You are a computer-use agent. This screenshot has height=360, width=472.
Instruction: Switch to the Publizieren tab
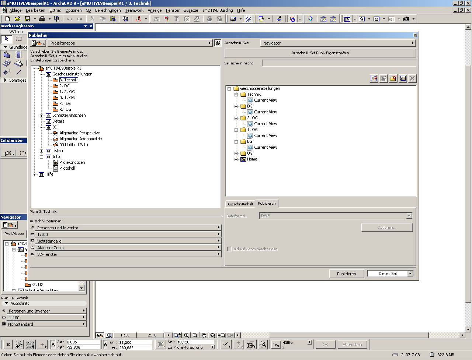(267, 204)
